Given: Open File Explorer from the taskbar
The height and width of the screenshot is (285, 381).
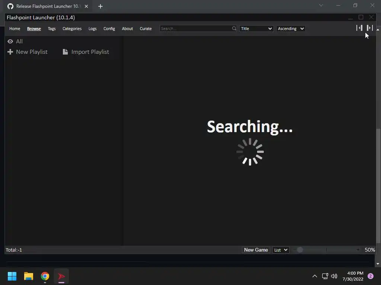Looking at the screenshot, I should 28,276.
